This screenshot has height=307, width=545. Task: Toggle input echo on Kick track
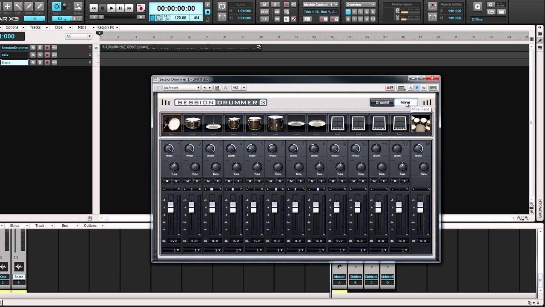[x=54, y=55]
